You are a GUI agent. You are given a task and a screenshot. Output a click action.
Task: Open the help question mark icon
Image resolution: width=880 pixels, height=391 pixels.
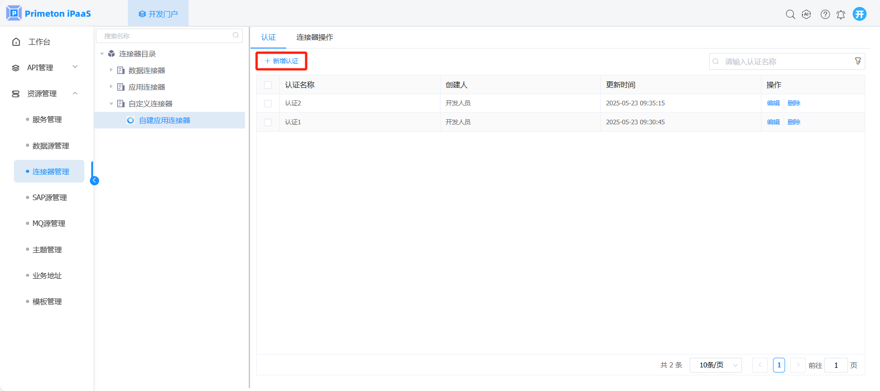tap(825, 14)
